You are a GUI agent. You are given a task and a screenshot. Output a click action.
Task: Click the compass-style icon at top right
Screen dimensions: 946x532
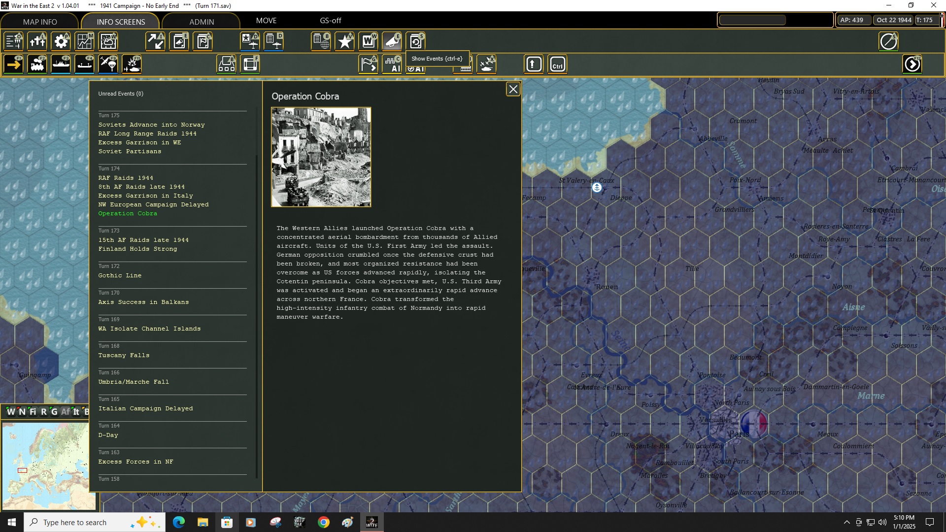[889, 41]
